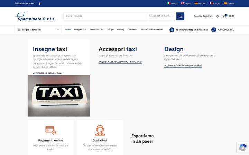This screenshot has width=249, height=155.
Task: Focus the Cerca i prodotti search field
Action: (x=105, y=16)
